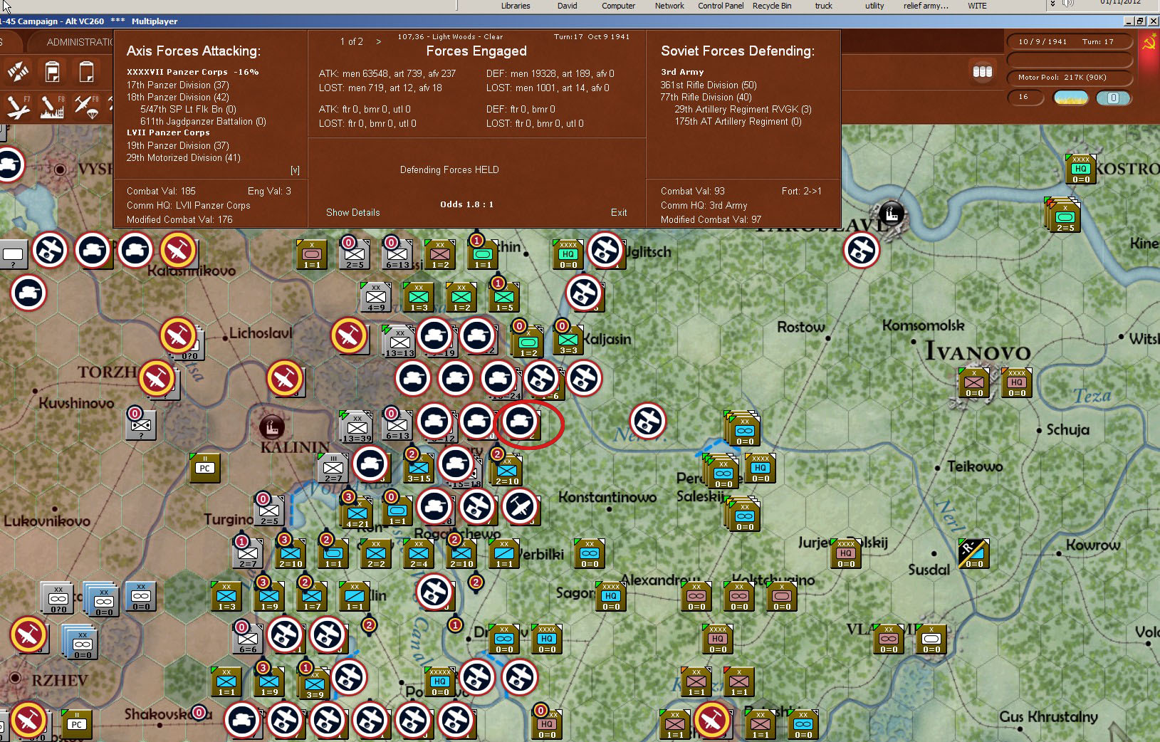
Task: Click '611th Jagdpanzer Battalion (0)' entry
Action: click(203, 121)
